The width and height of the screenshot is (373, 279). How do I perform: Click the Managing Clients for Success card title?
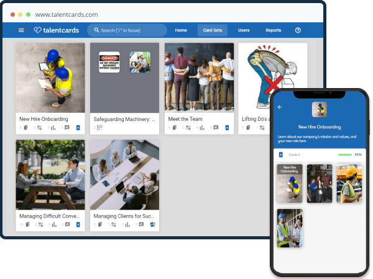click(x=124, y=216)
